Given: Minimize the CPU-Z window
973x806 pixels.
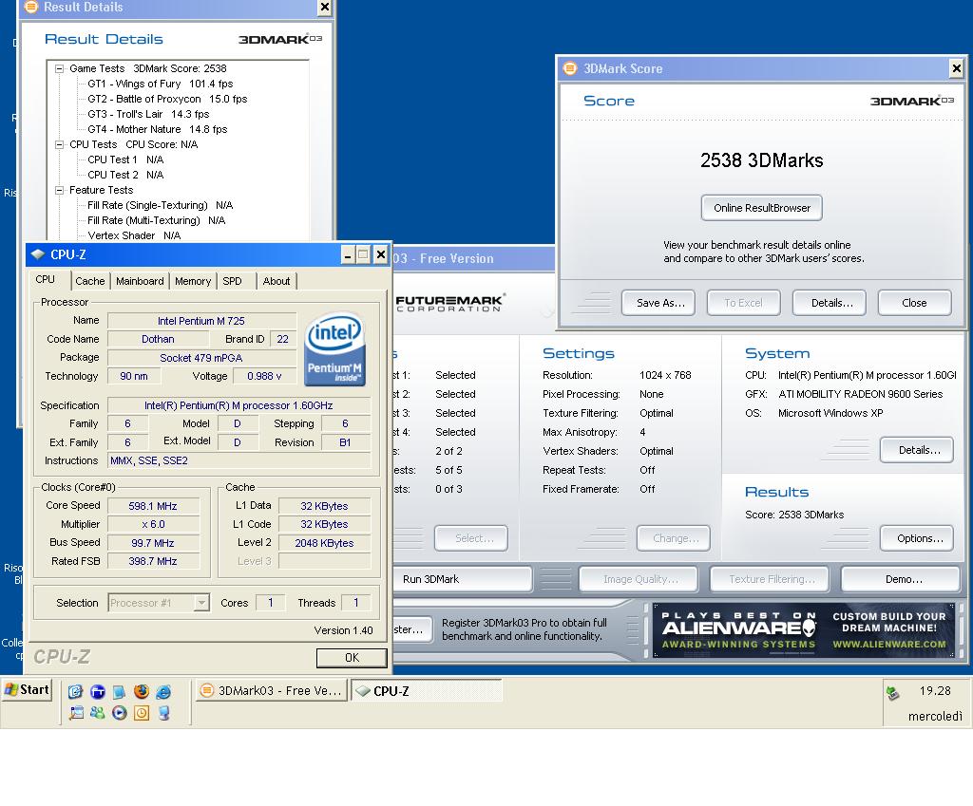Looking at the screenshot, I should 348,254.
